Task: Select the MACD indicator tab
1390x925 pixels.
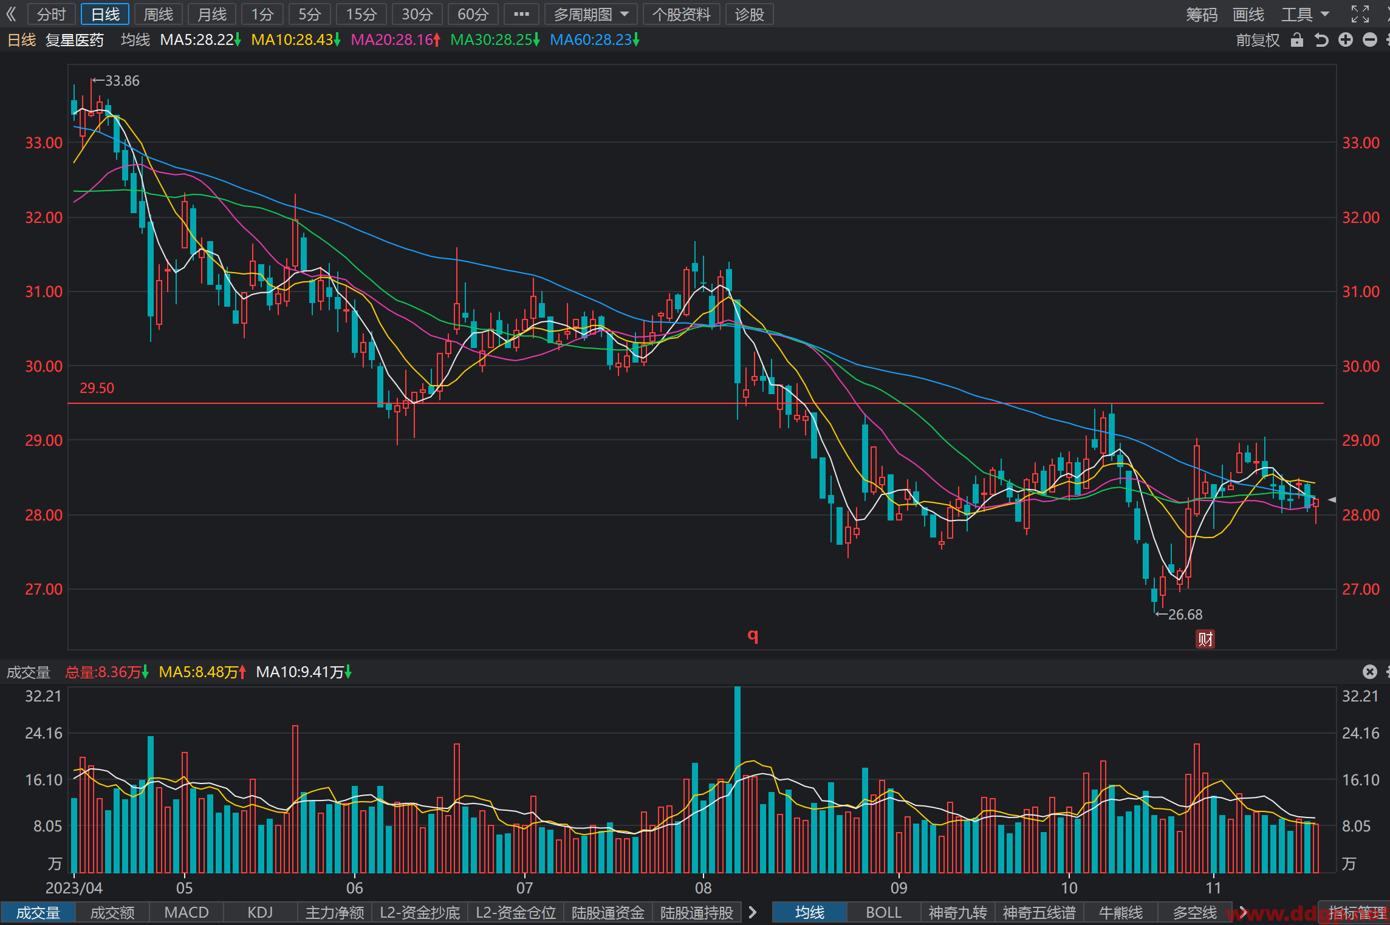Action: pyautogui.click(x=187, y=912)
